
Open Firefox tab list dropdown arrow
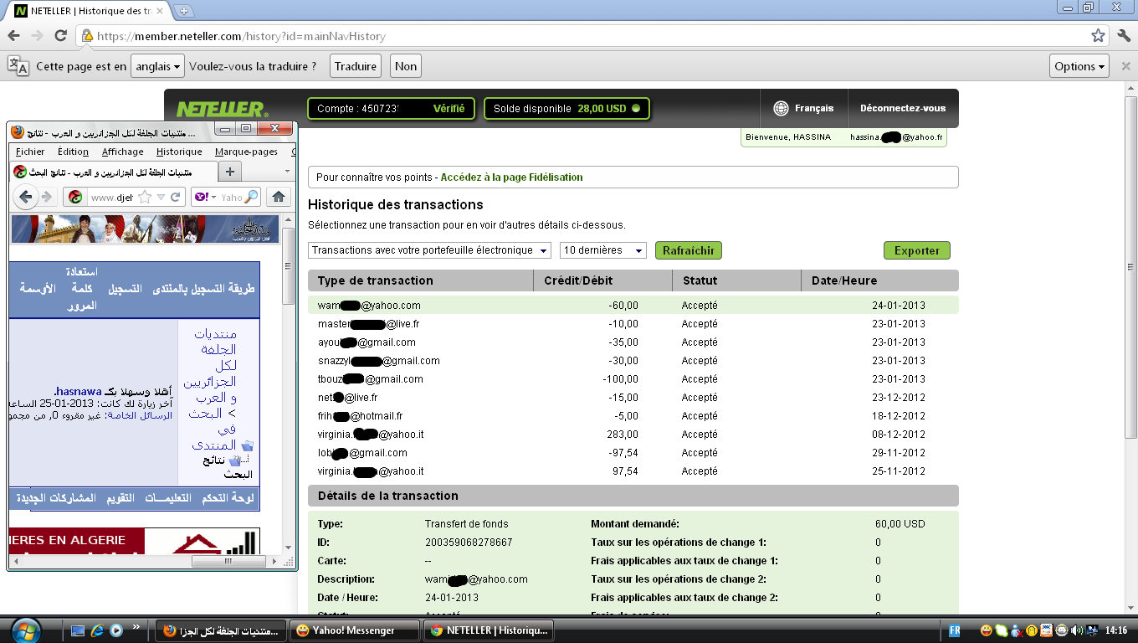click(287, 171)
